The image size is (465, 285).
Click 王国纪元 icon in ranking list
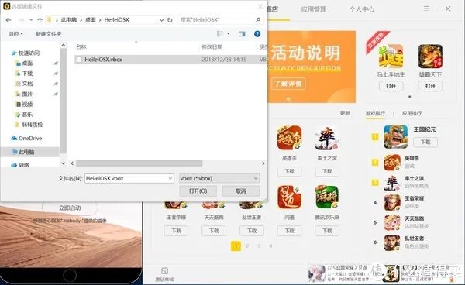tap(395, 137)
